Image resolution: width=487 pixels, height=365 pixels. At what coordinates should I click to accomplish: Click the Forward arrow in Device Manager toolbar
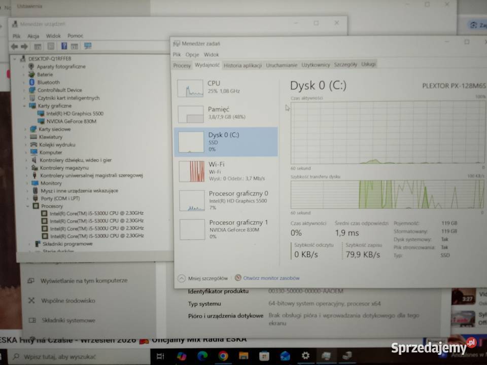24,47
